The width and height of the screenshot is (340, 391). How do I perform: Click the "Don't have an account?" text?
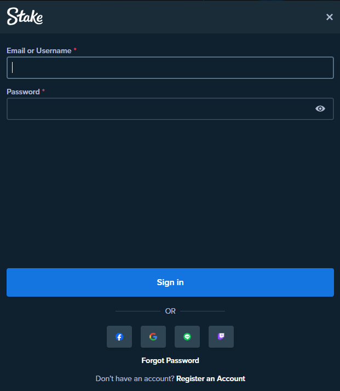click(135, 379)
